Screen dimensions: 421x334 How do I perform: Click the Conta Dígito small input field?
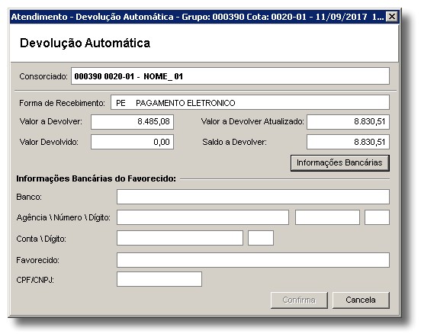[x=261, y=238]
